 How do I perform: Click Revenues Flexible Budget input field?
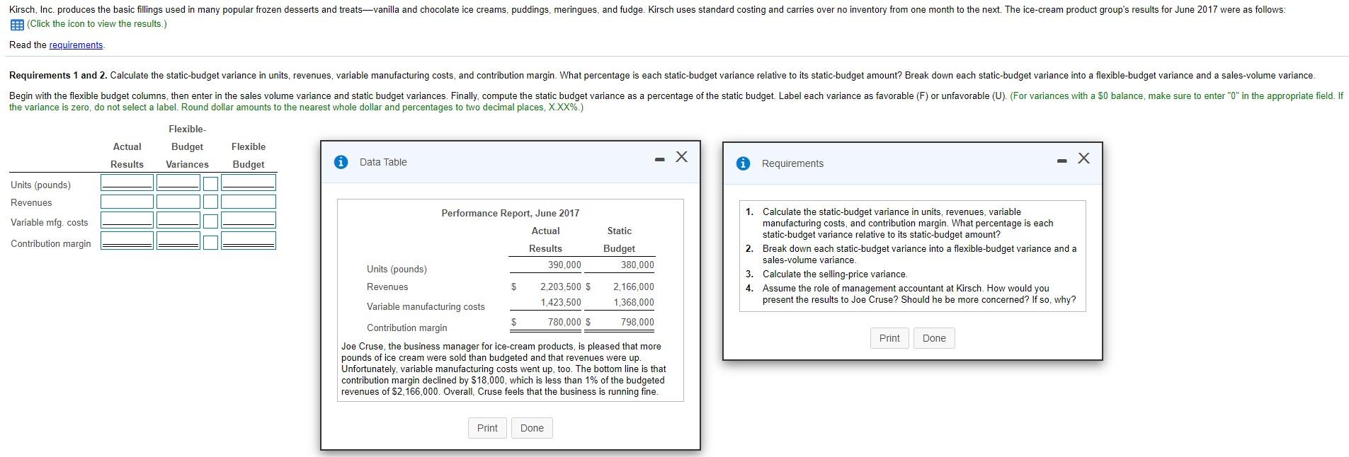click(x=249, y=202)
